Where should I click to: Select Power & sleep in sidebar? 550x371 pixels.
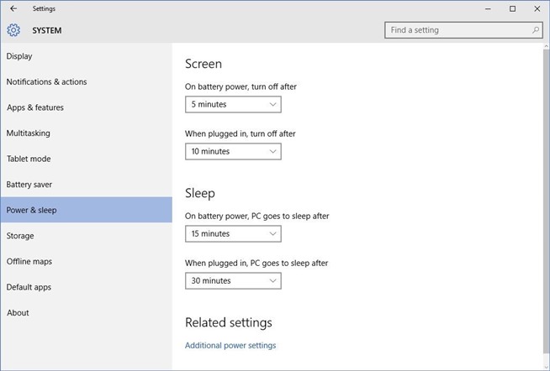click(32, 210)
